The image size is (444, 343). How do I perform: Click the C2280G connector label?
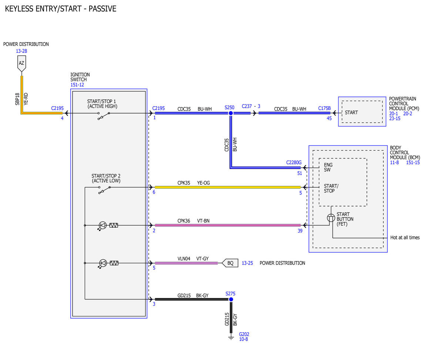(294, 162)
